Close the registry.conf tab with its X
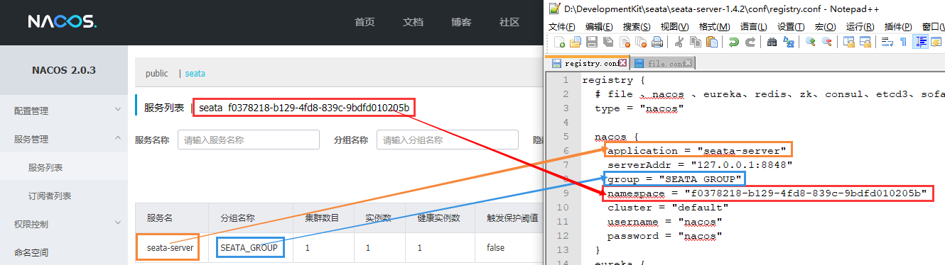This screenshot has height=265, width=945. 622,62
